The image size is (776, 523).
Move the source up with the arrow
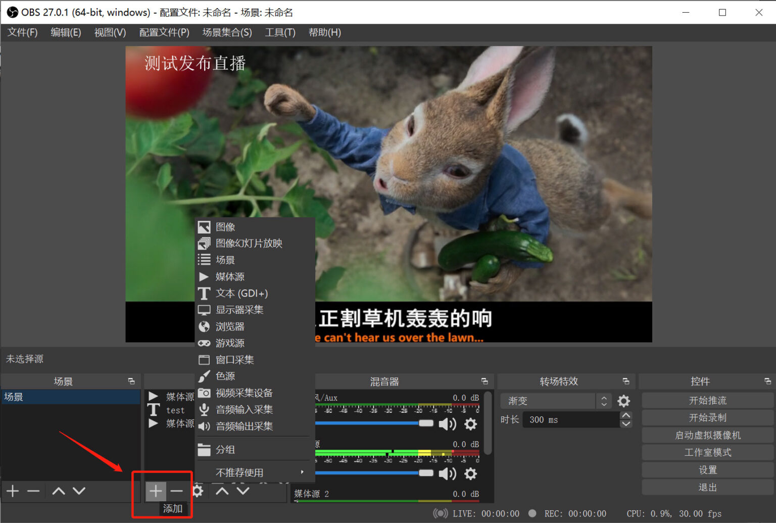[x=222, y=491]
